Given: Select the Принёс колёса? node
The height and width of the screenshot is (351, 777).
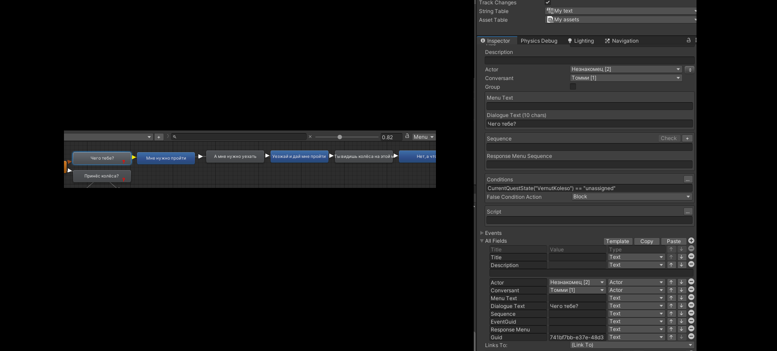Looking at the screenshot, I should click(102, 176).
